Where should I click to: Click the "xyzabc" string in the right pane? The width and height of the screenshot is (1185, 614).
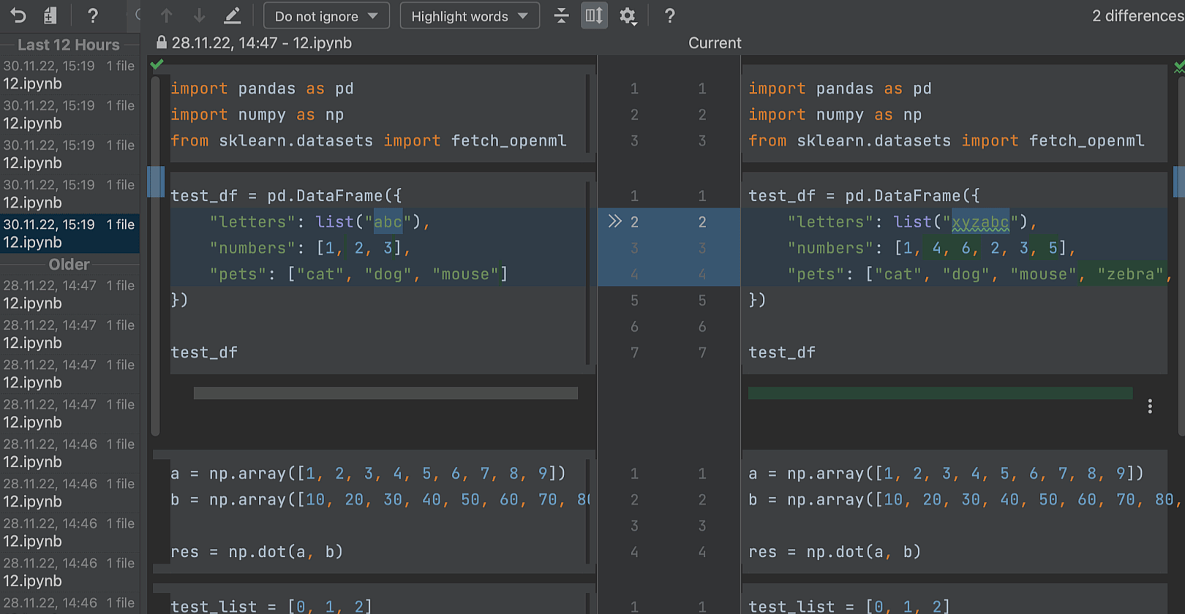point(979,222)
